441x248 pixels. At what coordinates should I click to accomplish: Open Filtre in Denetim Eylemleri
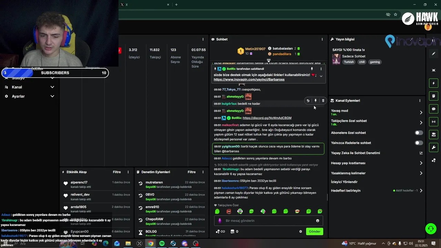click(192, 172)
